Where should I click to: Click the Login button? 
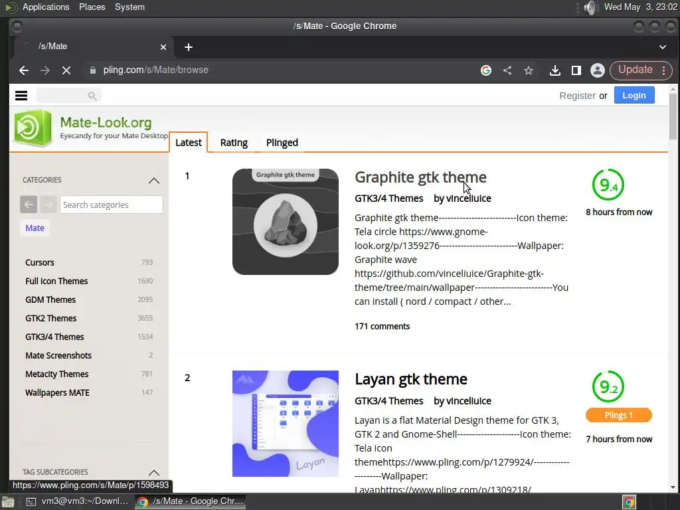634,96
